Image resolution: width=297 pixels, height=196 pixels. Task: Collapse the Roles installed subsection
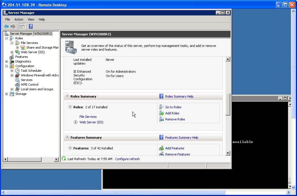click(x=70, y=107)
